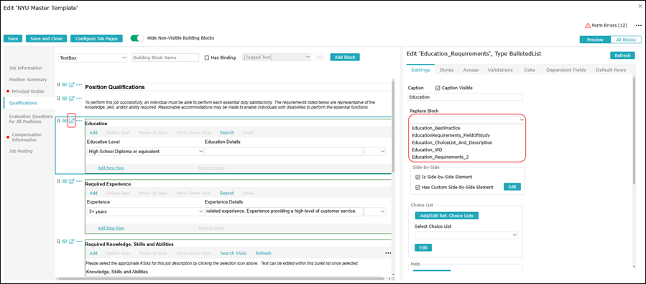Switch to the Access tab
The width and height of the screenshot is (646, 284).
pyautogui.click(x=471, y=70)
